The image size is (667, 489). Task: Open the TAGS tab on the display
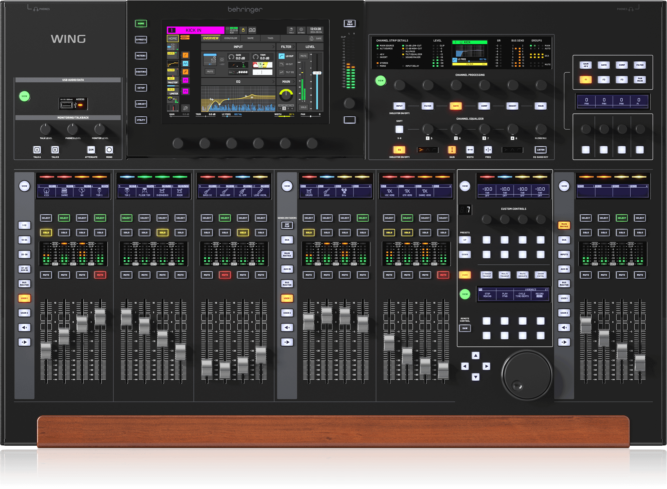[x=270, y=38]
